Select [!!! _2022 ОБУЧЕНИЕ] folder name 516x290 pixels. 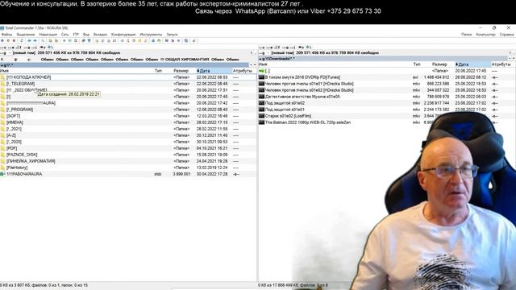27,90
